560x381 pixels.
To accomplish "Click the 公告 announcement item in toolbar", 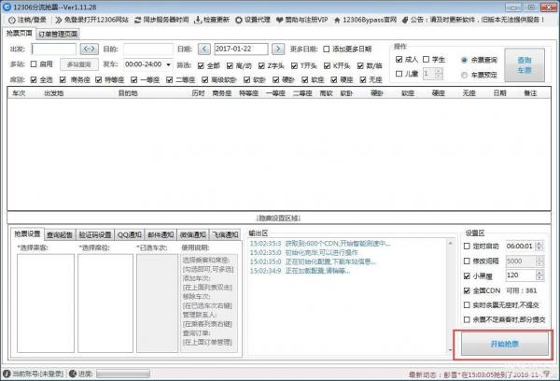I will (473, 20).
